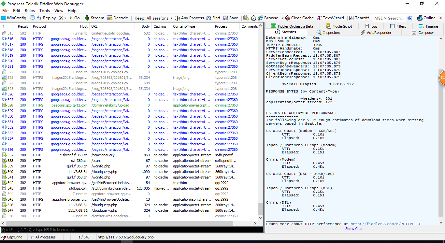The image size is (445, 243).
Task: Take a screenshot with camera icon
Action: click(x=246, y=18)
